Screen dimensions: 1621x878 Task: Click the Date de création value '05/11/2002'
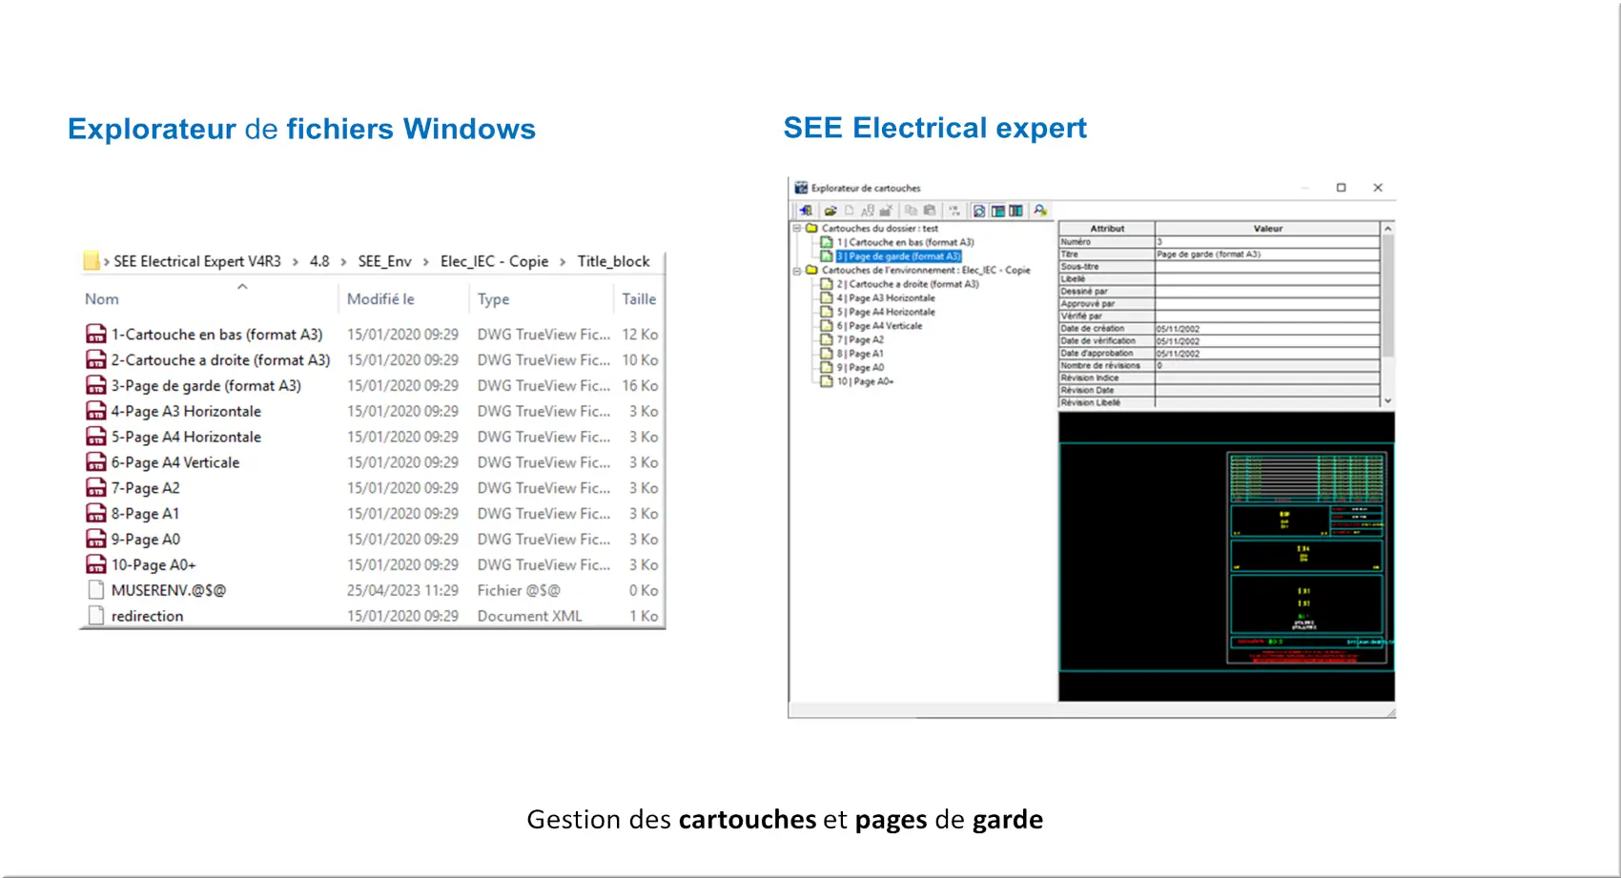(1267, 329)
